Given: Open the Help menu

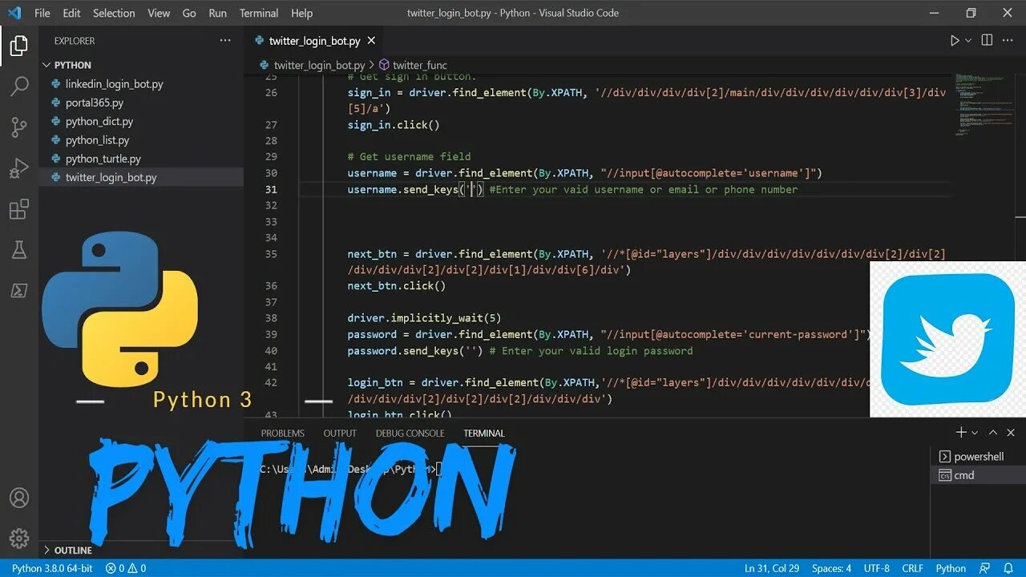Looking at the screenshot, I should 302,13.
